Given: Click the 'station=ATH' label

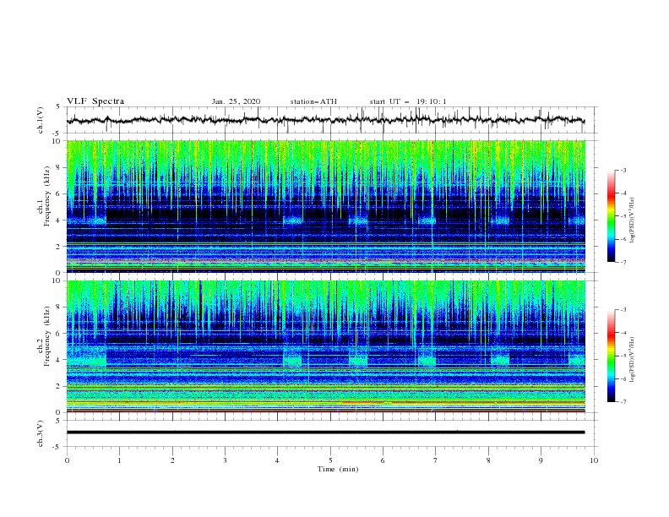Looking at the screenshot, I should 313,101.
